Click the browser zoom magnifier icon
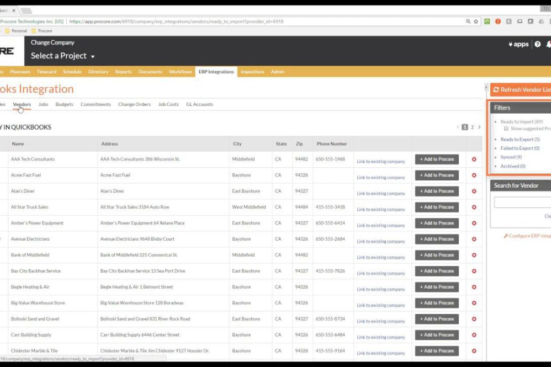Image resolution: width=551 pixels, height=367 pixels. [468, 22]
